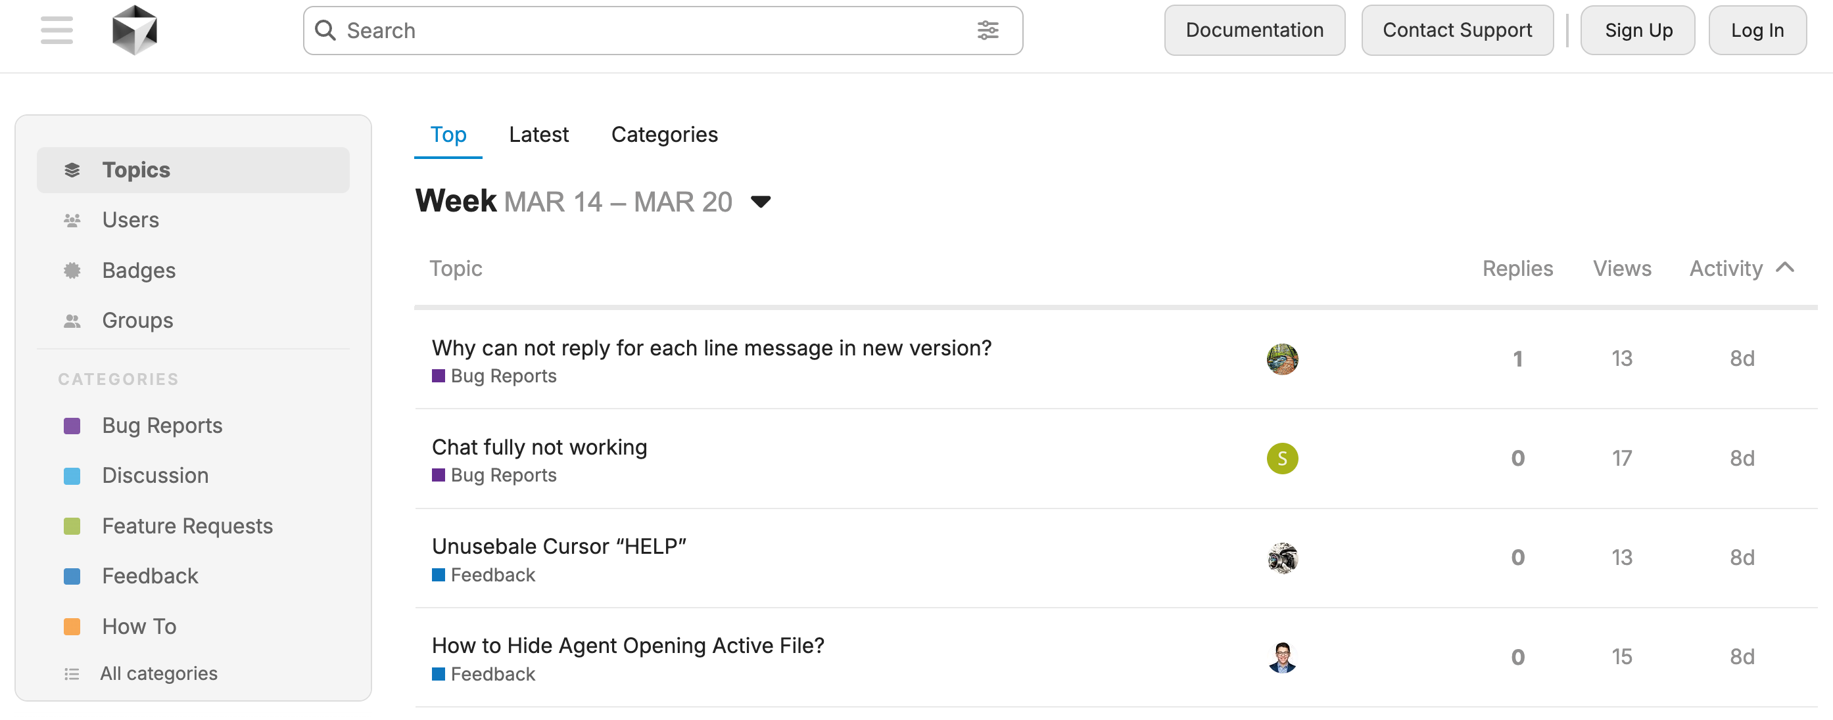Image resolution: width=1833 pixels, height=720 pixels.
Task: Open the hamburger sidebar menu
Action: click(57, 30)
